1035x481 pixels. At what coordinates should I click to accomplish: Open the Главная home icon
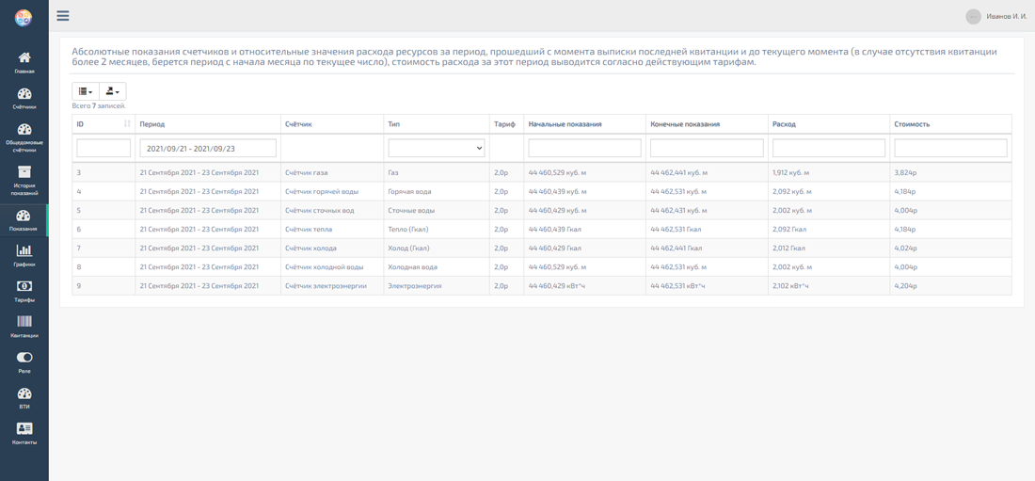24,58
